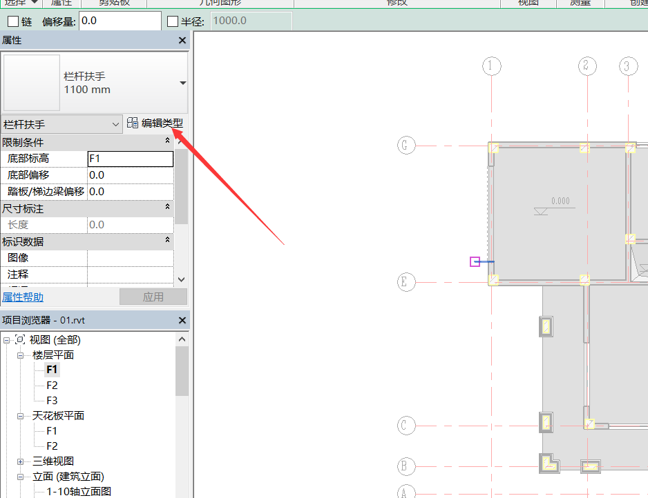Open F2 under 楼层平面 floor plans
This screenshot has height=498, width=648.
52,386
